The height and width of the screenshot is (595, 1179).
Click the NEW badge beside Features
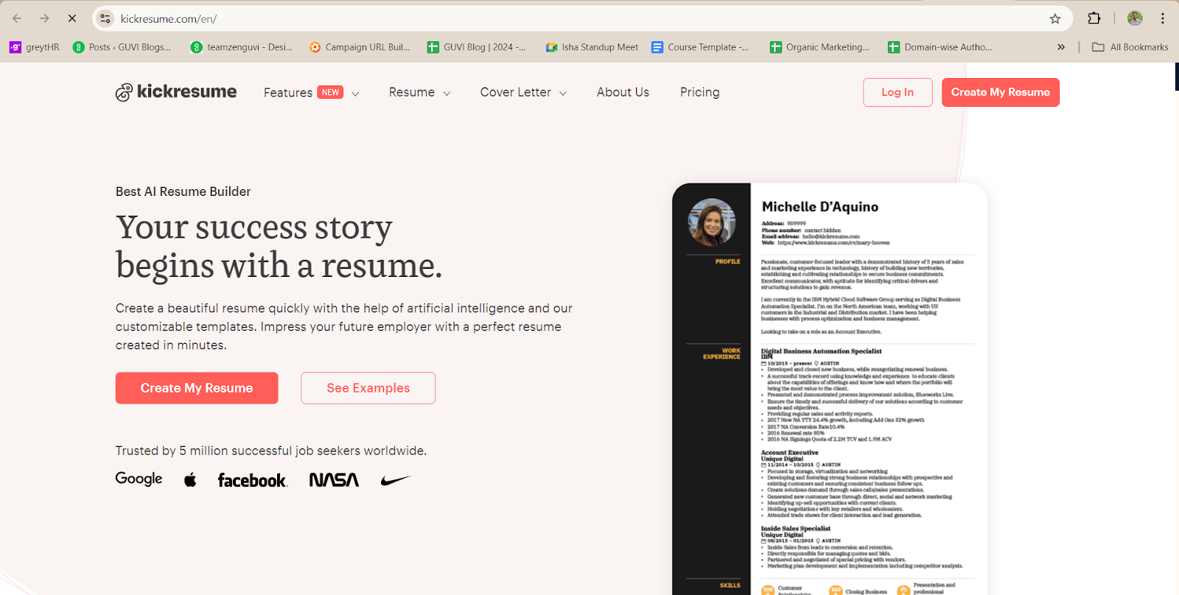pos(330,92)
